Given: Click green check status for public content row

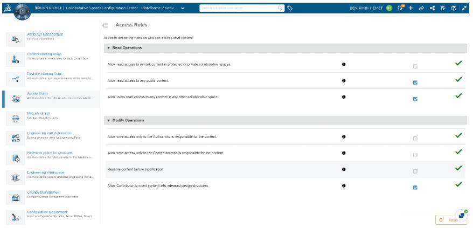Looking at the screenshot, I should (x=458, y=79).
